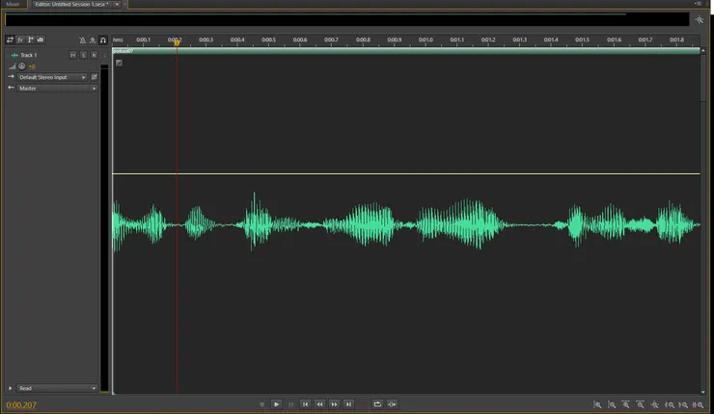Show the EQ track controls

[41, 40]
